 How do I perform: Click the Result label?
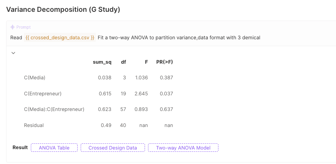(x=20, y=148)
